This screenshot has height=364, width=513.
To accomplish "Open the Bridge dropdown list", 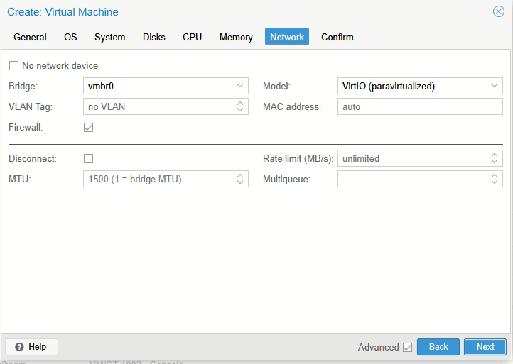I will (x=240, y=87).
